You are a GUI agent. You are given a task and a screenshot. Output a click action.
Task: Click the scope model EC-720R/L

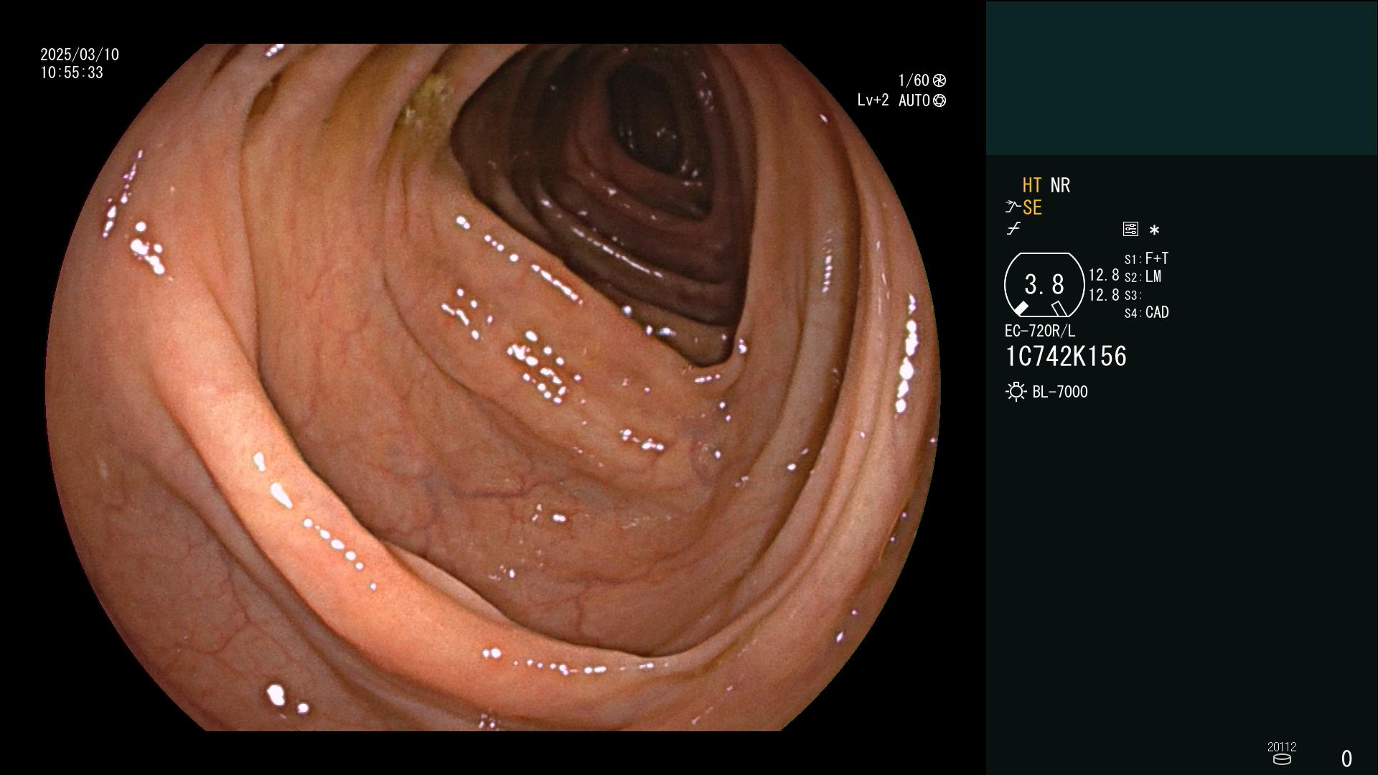point(1040,331)
